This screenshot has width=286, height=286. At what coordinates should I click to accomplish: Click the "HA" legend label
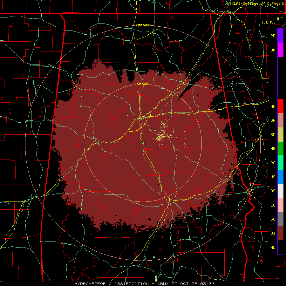click(x=273, y=106)
